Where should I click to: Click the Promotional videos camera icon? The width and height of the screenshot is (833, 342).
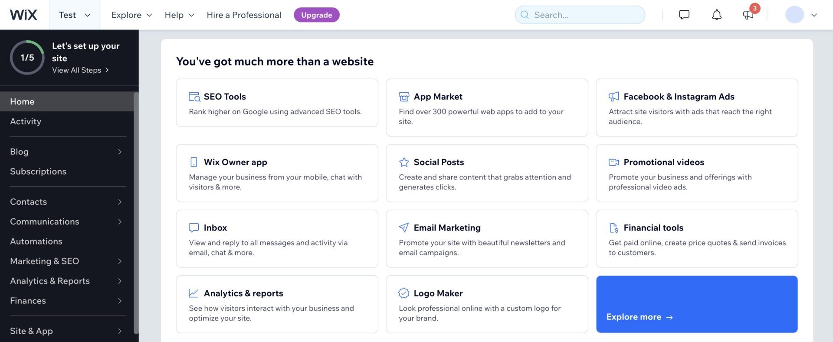pos(613,162)
